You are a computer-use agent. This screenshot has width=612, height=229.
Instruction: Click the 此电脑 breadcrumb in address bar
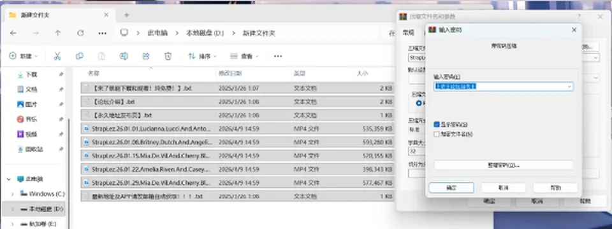point(157,33)
